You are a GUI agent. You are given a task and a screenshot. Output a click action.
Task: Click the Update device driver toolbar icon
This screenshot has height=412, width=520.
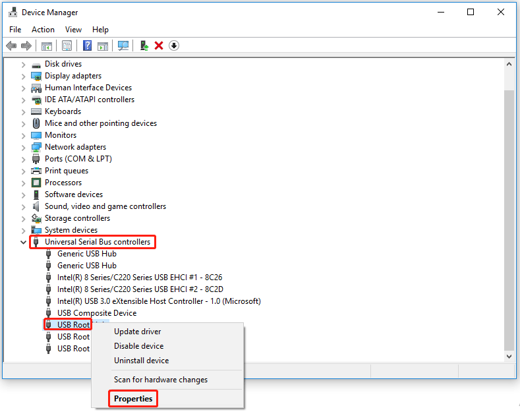144,45
